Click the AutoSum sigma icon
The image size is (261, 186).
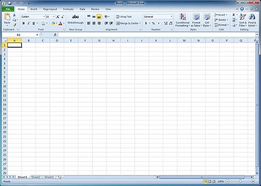click(234, 15)
